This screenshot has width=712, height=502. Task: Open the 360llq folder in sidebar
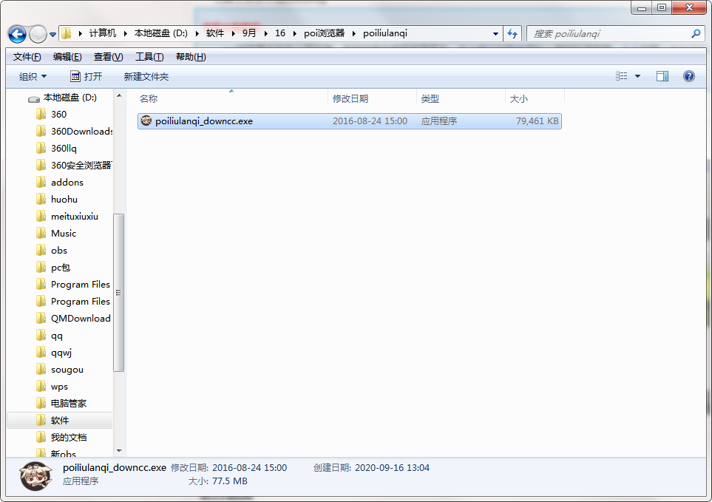[x=64, y=149]
